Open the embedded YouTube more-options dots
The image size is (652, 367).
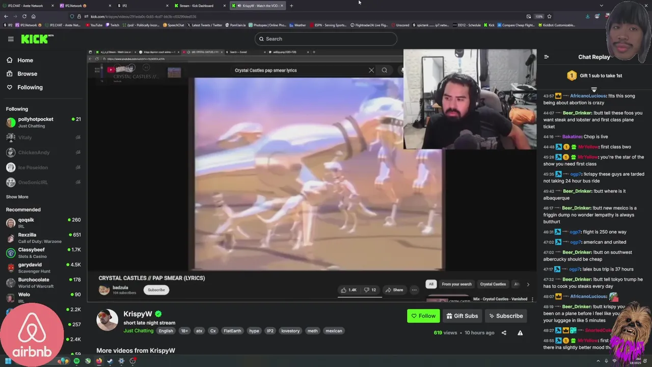[414, 290]
